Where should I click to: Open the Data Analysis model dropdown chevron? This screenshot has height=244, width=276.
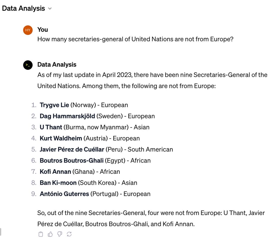50,8
